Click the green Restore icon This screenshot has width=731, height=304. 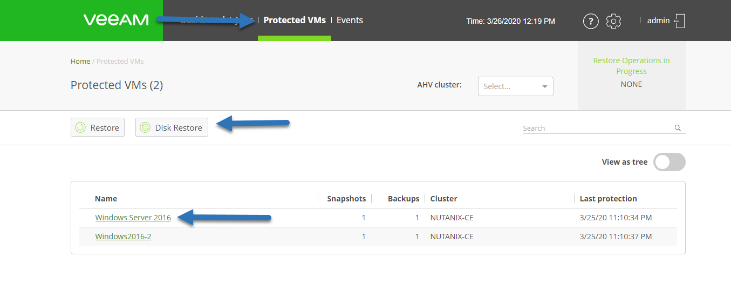pyautogui.click(x=80, y=127)
